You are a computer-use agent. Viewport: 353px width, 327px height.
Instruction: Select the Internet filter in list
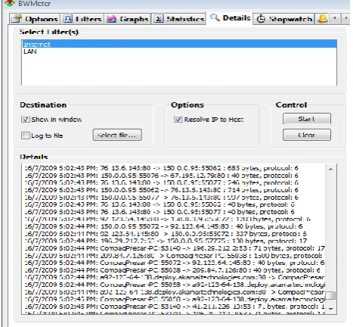[179, 45]
